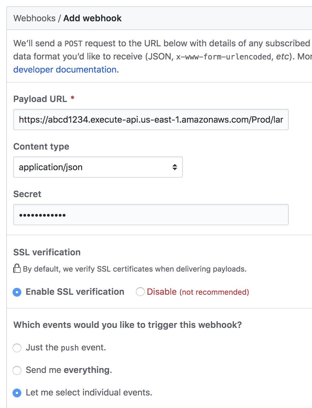The height and width of the screenshot is (408, 312).
Task: Click the Add webhook breadcrumb title
Action: (x=92, y=18)
